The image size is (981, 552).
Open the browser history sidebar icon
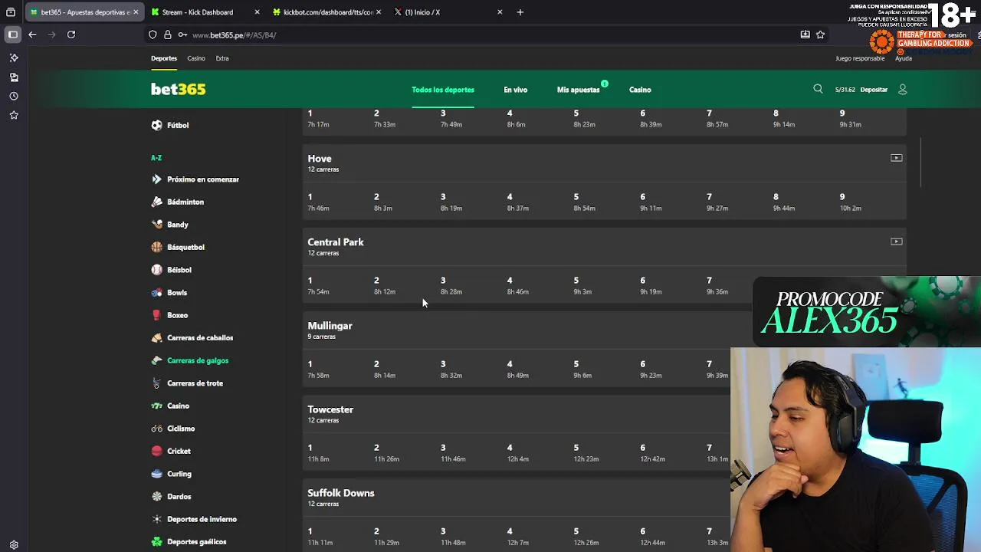(14, 96)
